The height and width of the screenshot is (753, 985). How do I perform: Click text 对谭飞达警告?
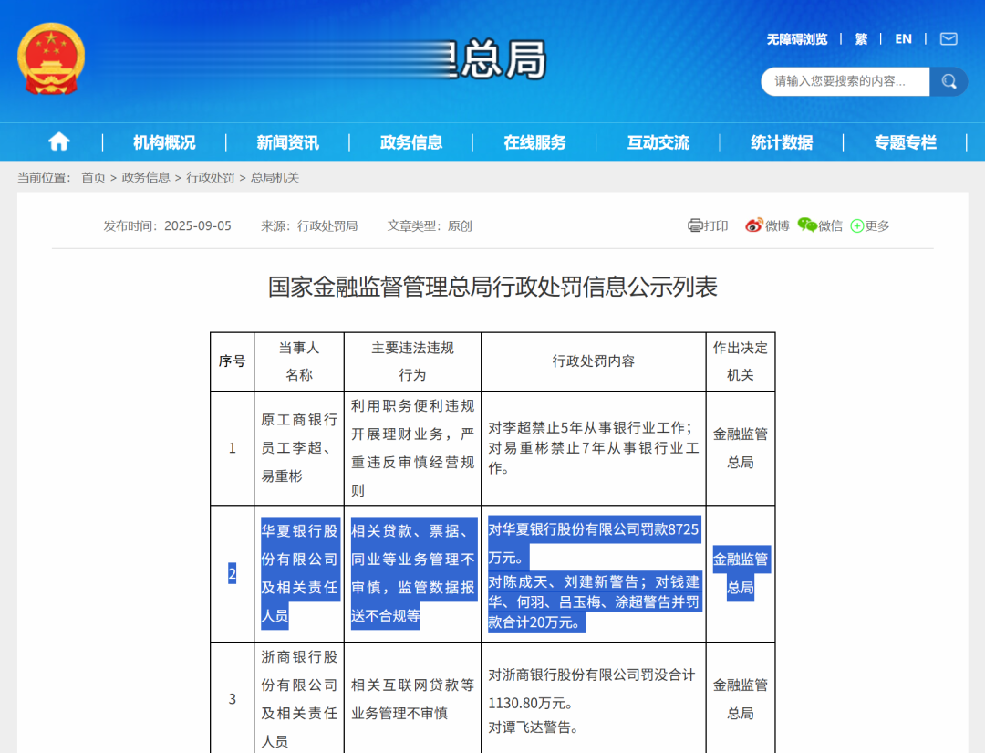point(533,727)
